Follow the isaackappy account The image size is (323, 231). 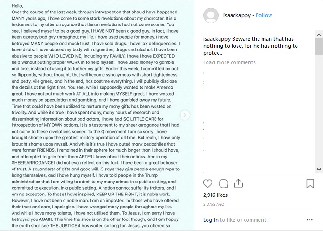[x=264, y=15]
